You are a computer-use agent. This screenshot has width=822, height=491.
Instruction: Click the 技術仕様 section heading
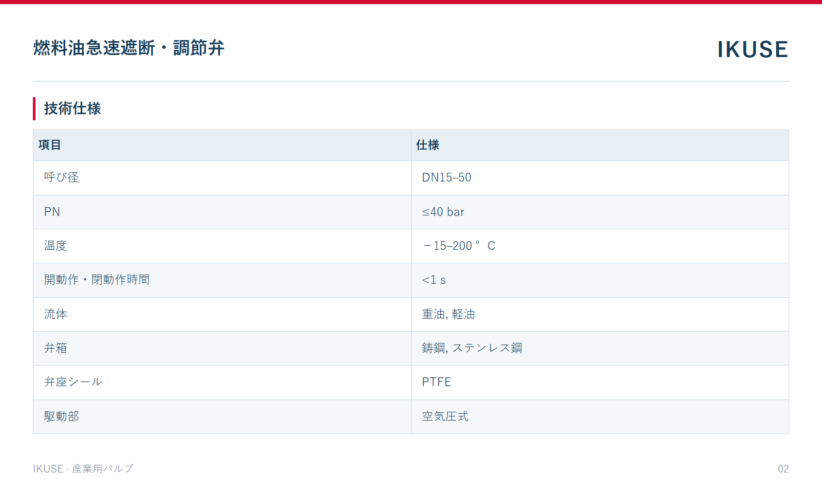72,108
